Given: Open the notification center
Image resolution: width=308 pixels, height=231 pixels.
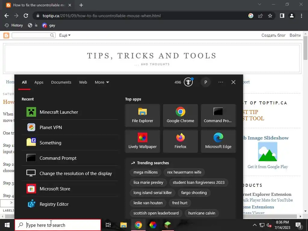Looking at the screenshot, I should [299, 225].
